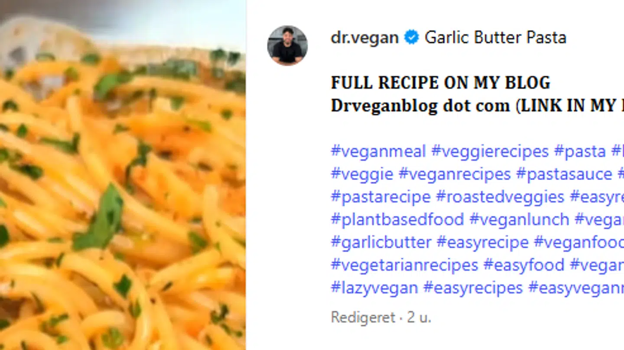The width and height of the screenshot is (624, 350).
Task: Open the #veggierecipes hashtag
Action: (x=490, y=152)
